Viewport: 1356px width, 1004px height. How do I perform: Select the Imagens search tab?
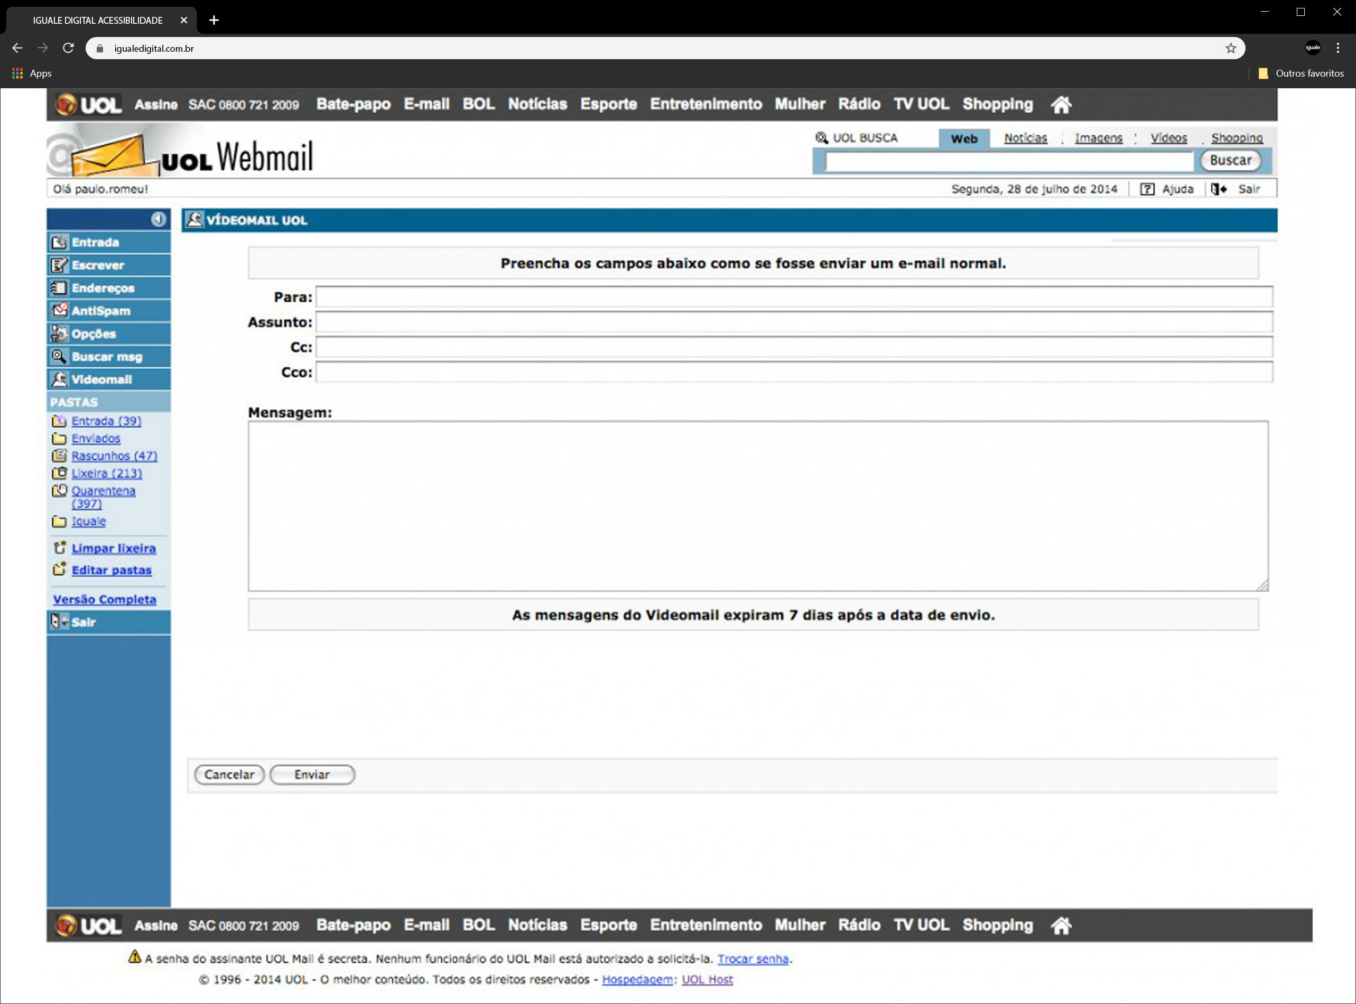[x=1098, y=138]
